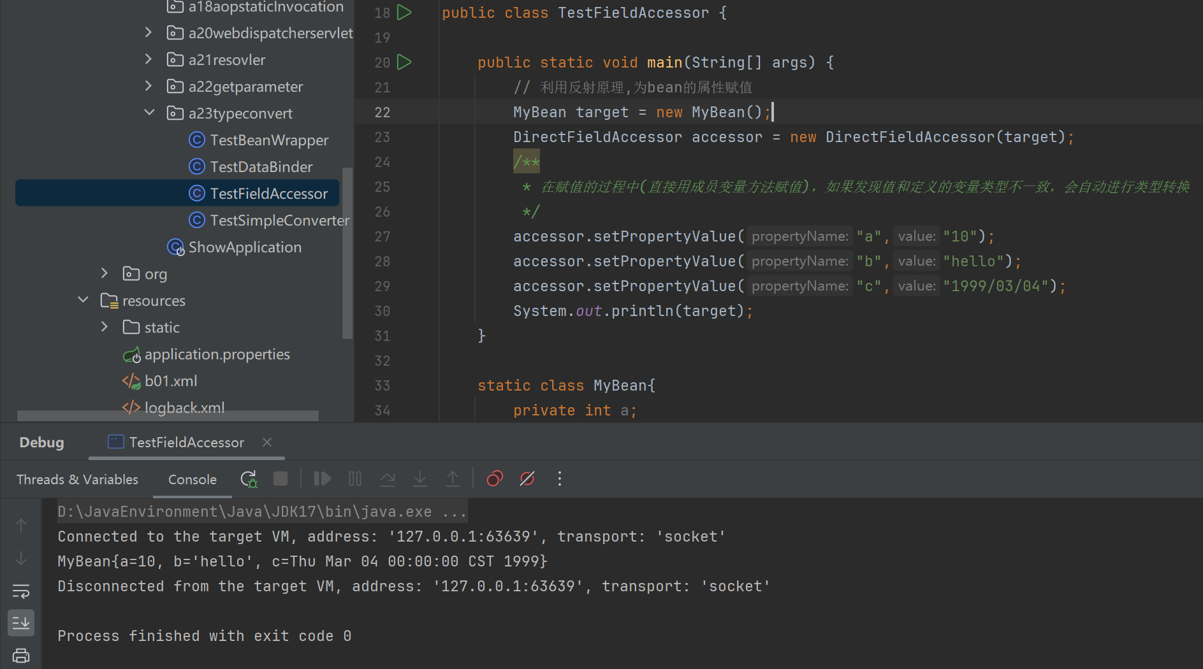This screenshot has width=1203, height=669.
Task: Click TestFieldAccessor class icon in tree
Action: point(197,193)
